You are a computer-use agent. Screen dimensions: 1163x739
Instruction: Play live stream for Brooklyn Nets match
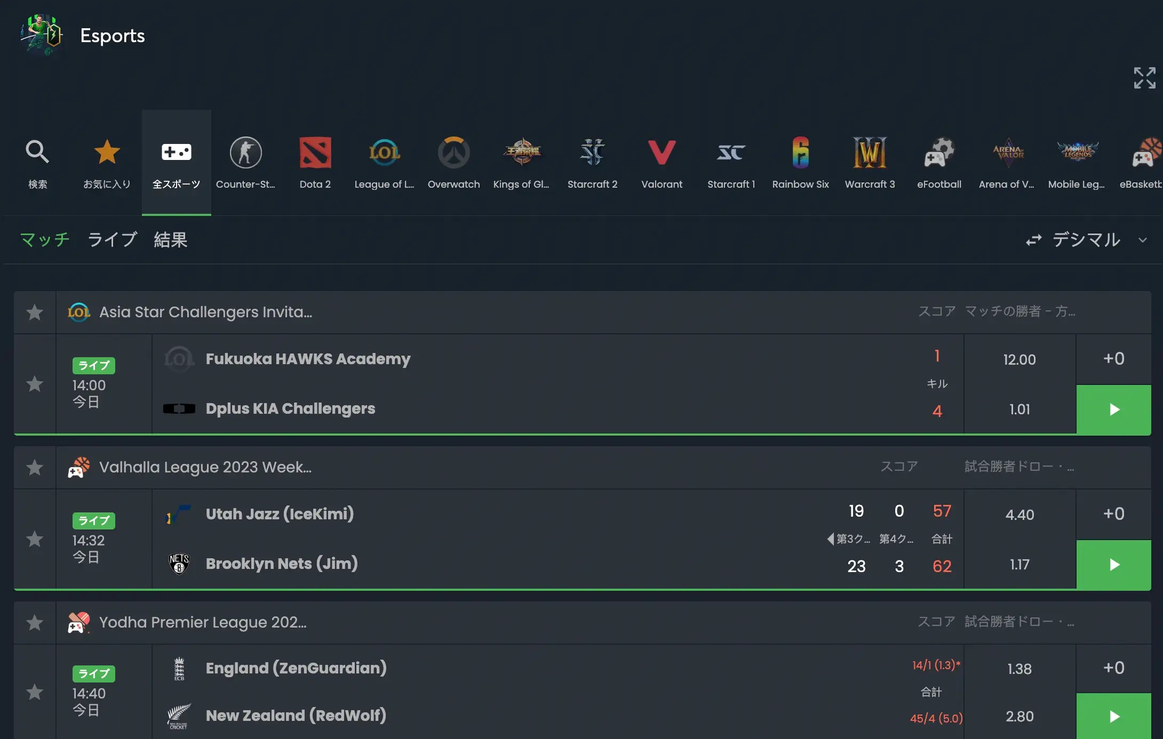pyautogui.click(x=1114, y=564)
